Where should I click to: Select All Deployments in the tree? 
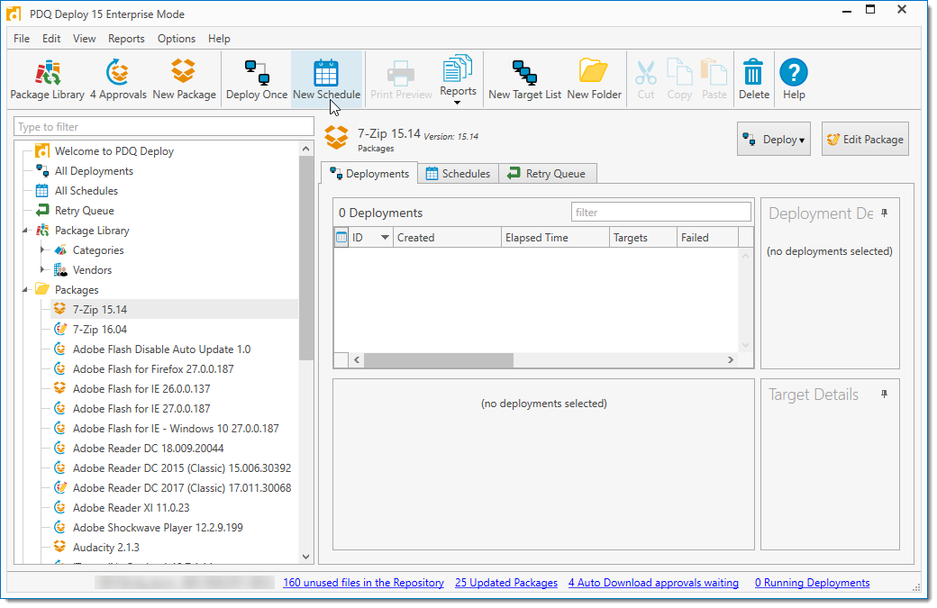[x=94, y=171]
